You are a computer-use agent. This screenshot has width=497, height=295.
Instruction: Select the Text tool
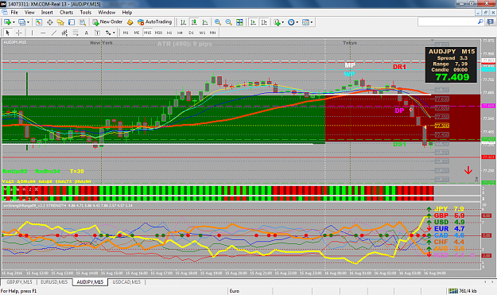click(x=86, y=33)
